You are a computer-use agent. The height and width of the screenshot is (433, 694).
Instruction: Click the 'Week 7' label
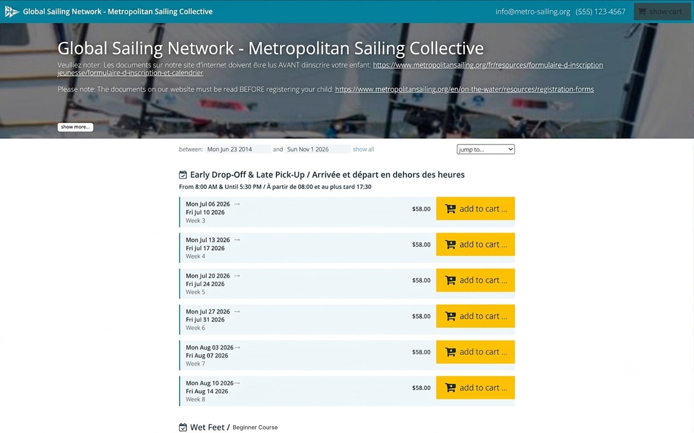pyautogui.click(x=196, y=364)
